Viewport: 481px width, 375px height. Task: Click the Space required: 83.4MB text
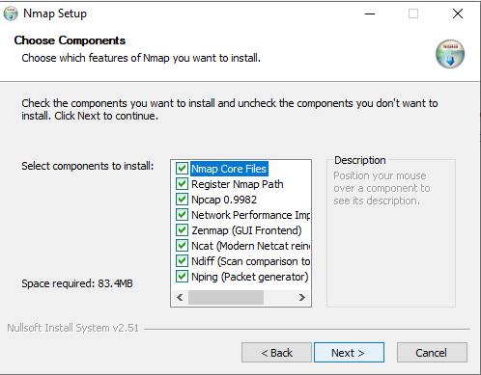click(x=77, y=283)
